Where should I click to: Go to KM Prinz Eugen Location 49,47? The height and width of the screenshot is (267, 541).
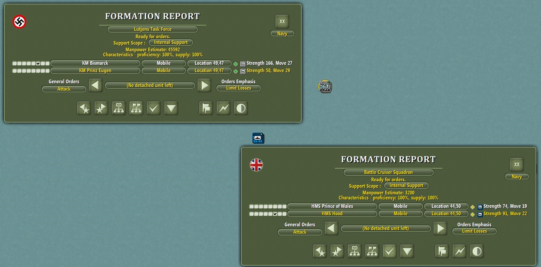(209, 71)
